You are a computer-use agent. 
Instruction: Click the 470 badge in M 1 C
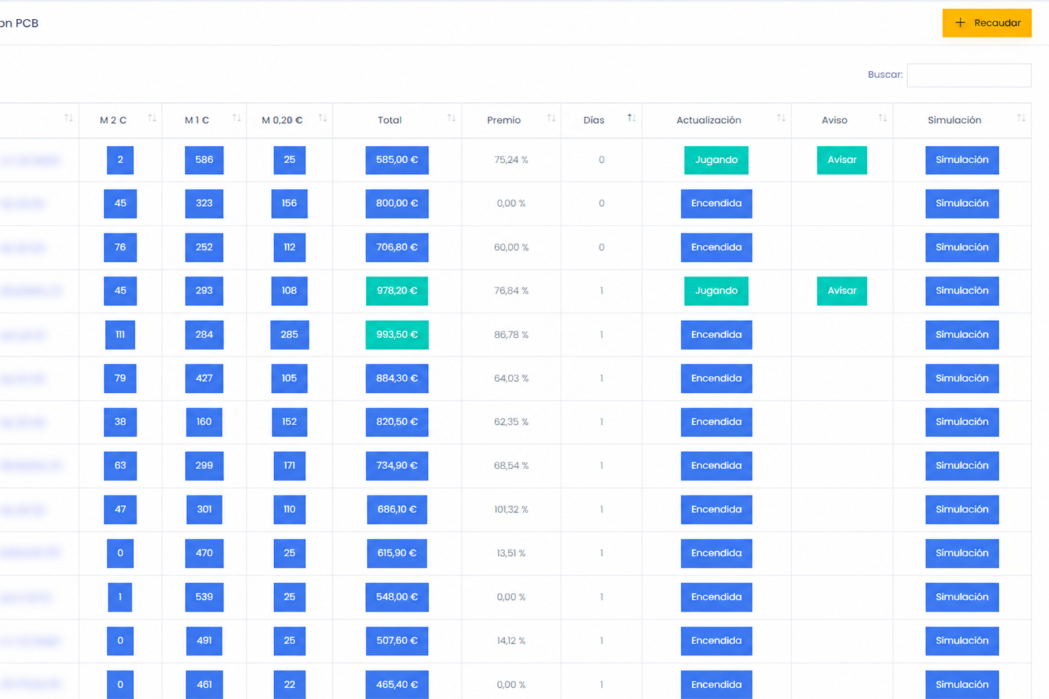(204, 554)
